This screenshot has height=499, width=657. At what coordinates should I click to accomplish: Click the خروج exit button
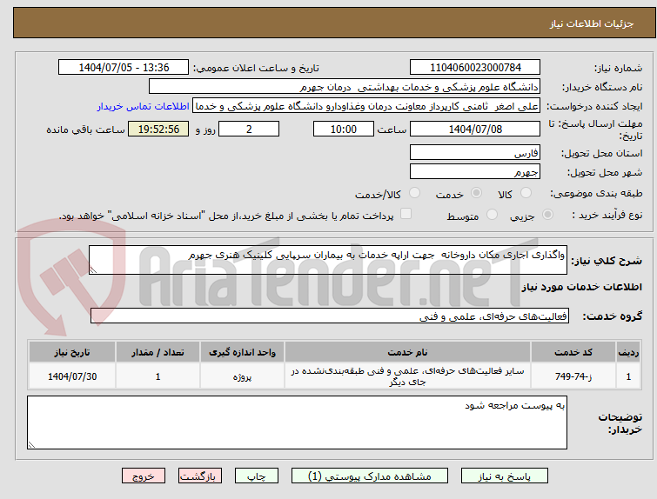click(x=144, y=476)
